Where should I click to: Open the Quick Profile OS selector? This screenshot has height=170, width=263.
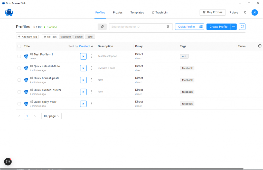click(201, 27)
